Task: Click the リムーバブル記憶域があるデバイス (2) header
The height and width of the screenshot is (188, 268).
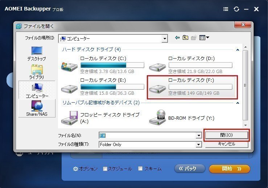Action: coord(101,103)
